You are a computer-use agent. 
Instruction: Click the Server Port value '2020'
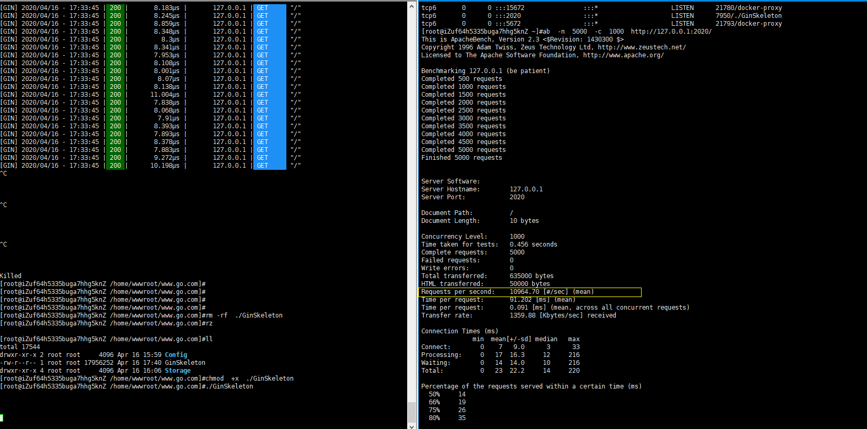[517, 197]
